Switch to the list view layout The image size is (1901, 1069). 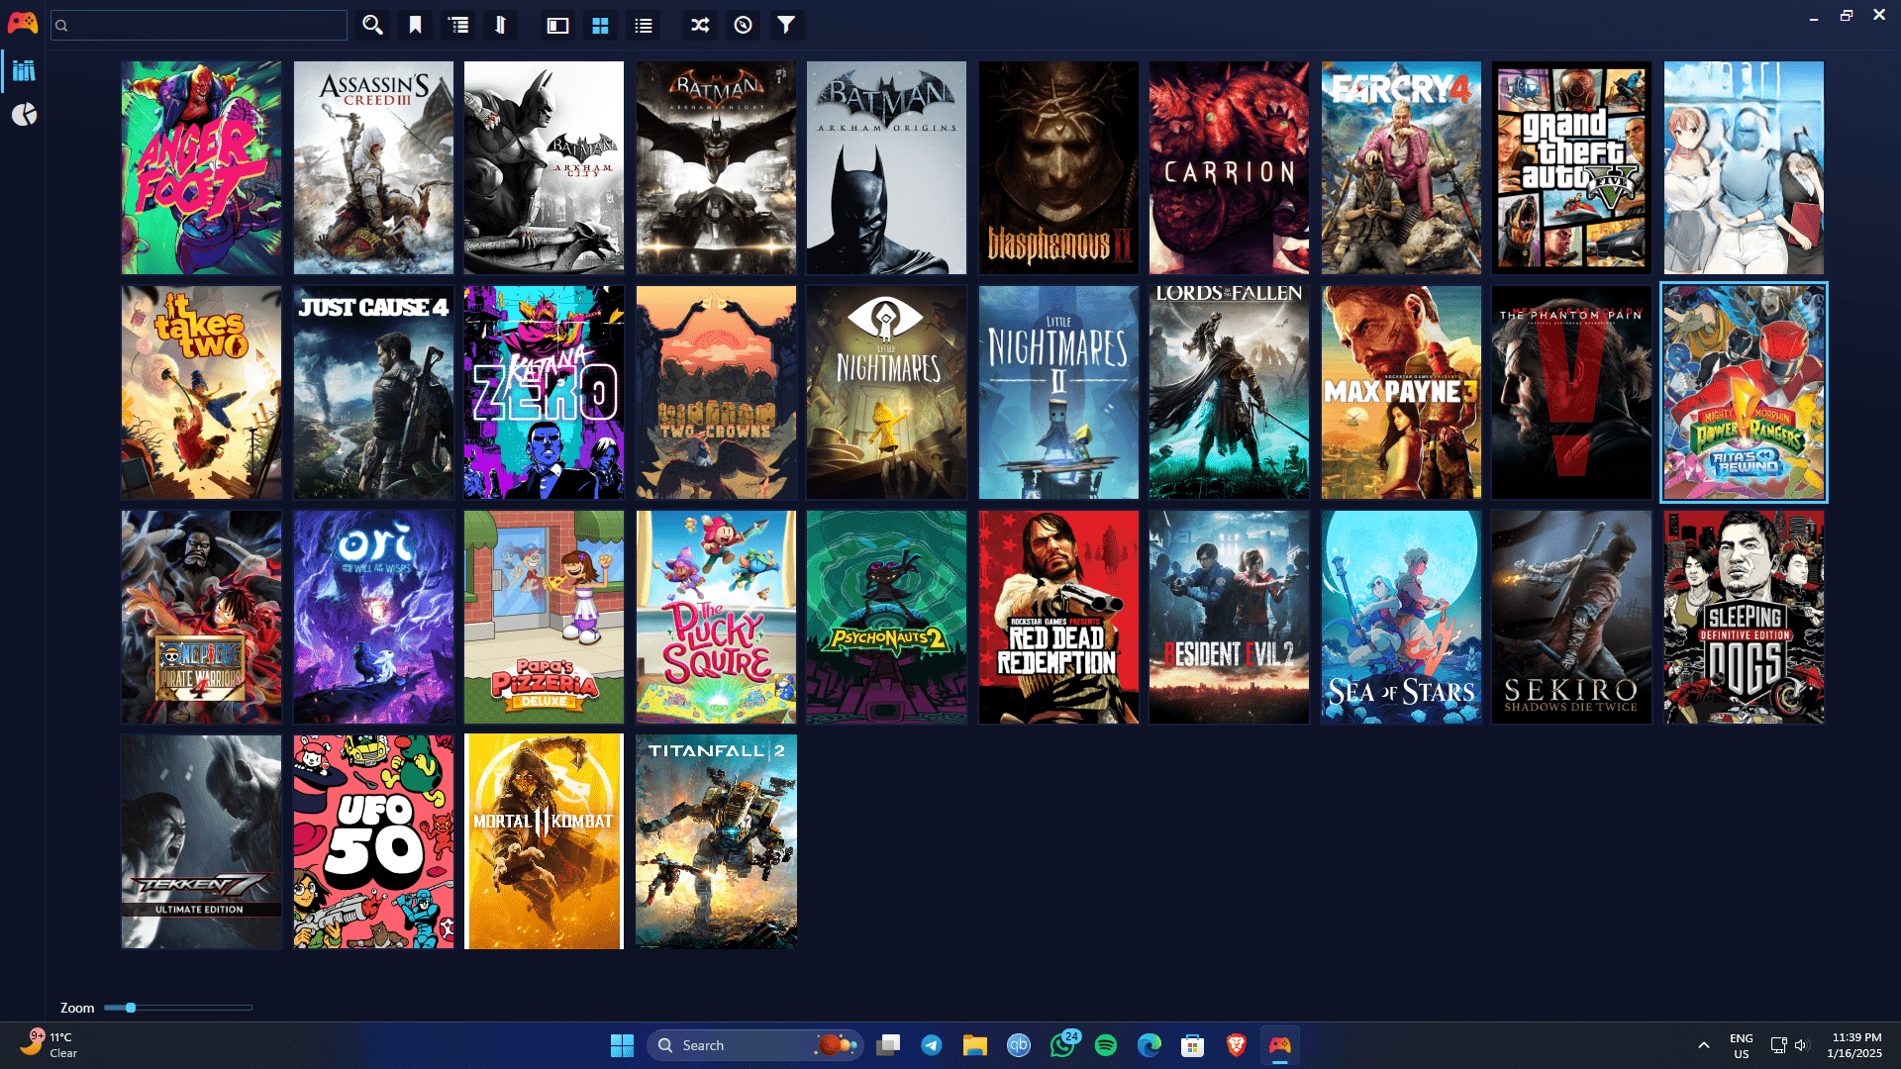point(644,26)
